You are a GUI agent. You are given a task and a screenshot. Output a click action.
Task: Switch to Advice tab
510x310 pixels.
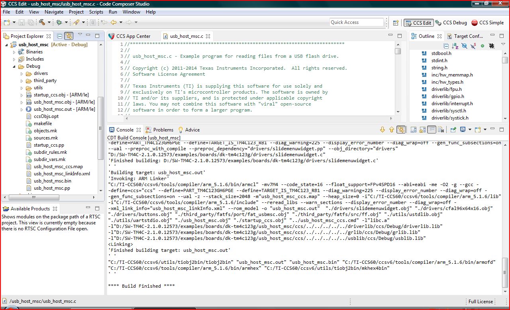pos(189,129)
